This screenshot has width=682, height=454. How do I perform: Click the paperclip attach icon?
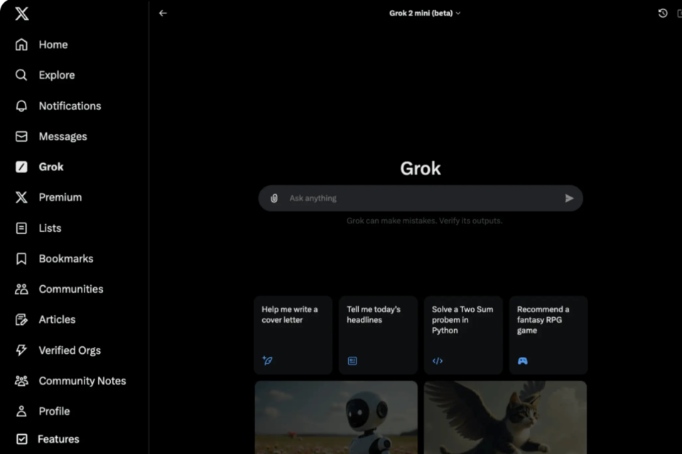click(274, 199)
